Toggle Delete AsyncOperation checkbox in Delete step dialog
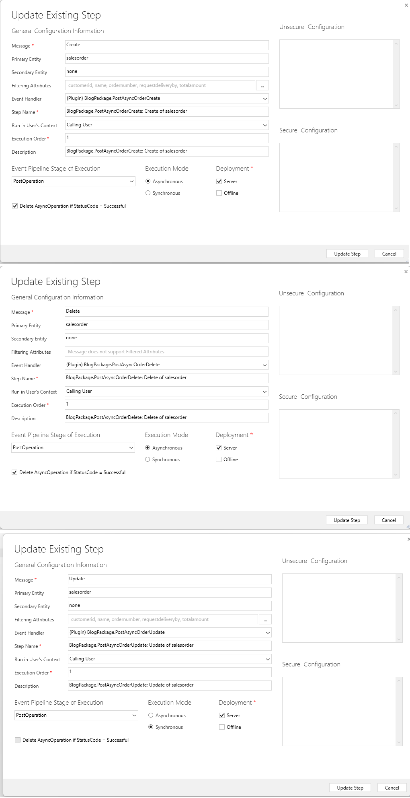 14,472
